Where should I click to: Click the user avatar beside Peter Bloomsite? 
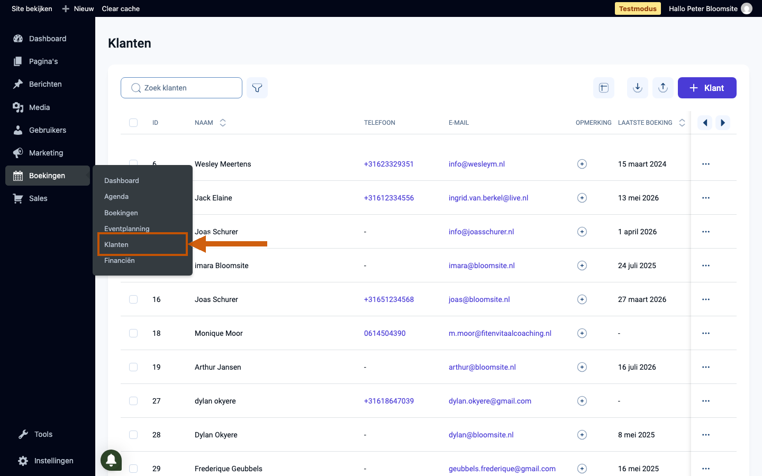point(747,8)
